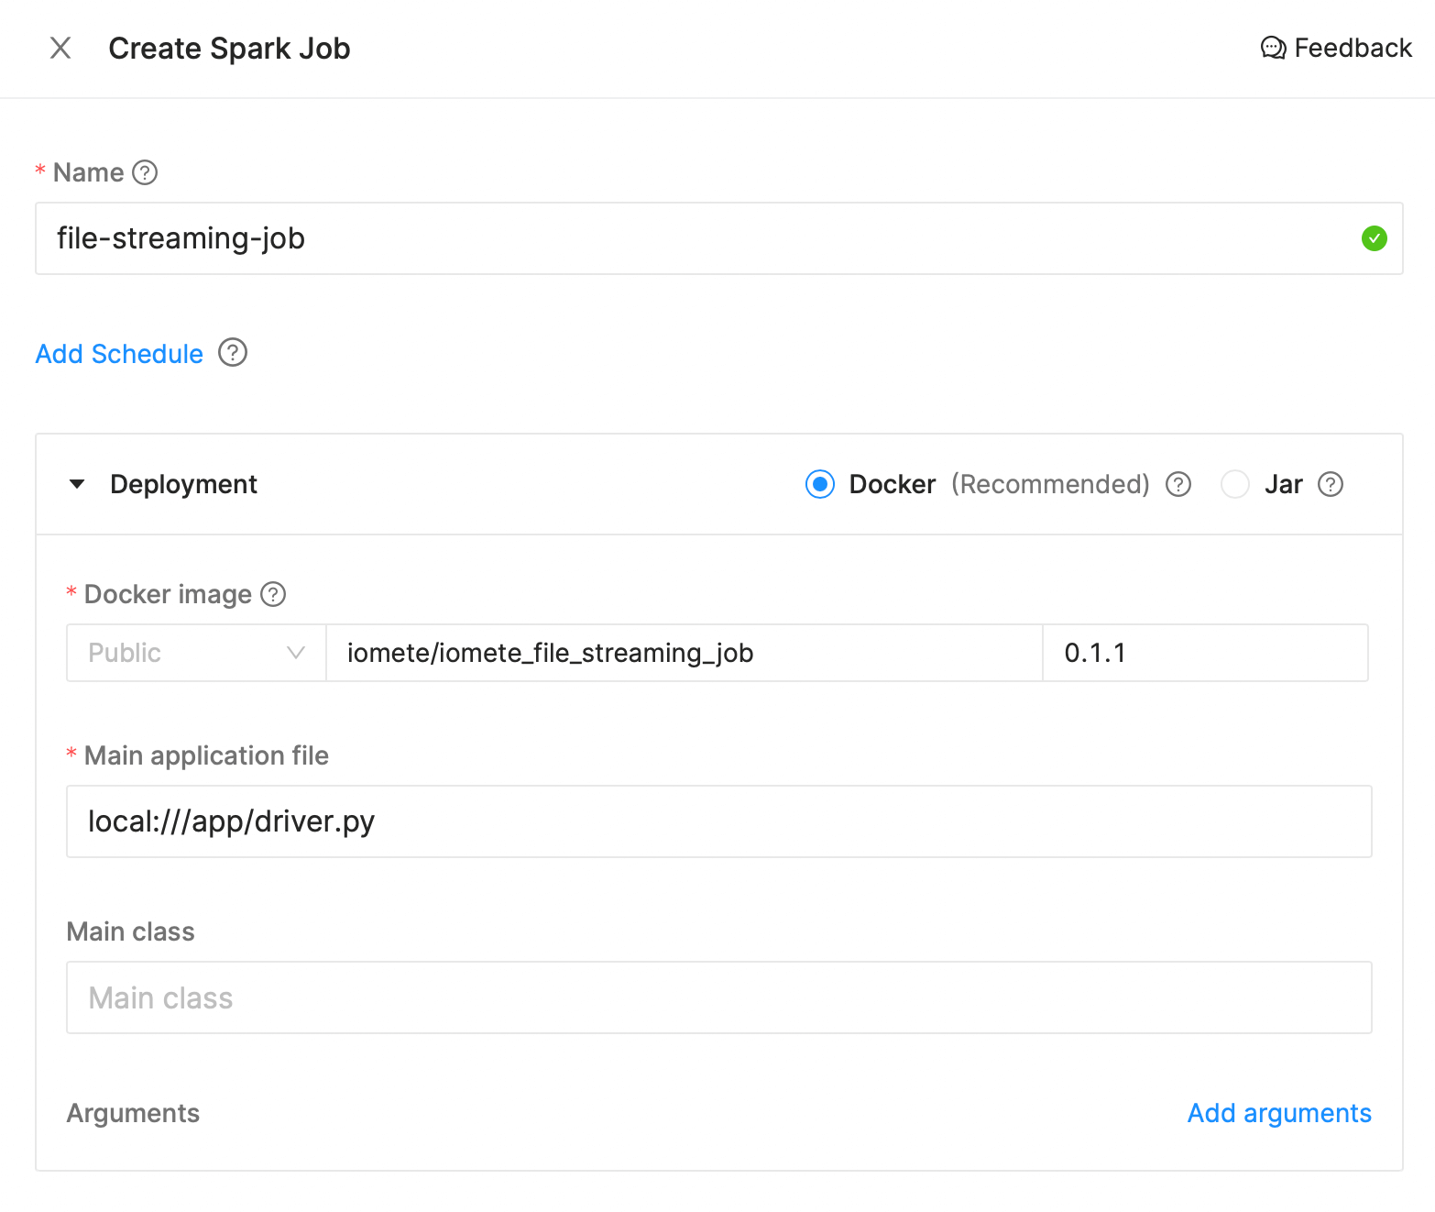Open the Feedback link
Viewport: 1435px width, 1212px height.
pos(1336,48)
